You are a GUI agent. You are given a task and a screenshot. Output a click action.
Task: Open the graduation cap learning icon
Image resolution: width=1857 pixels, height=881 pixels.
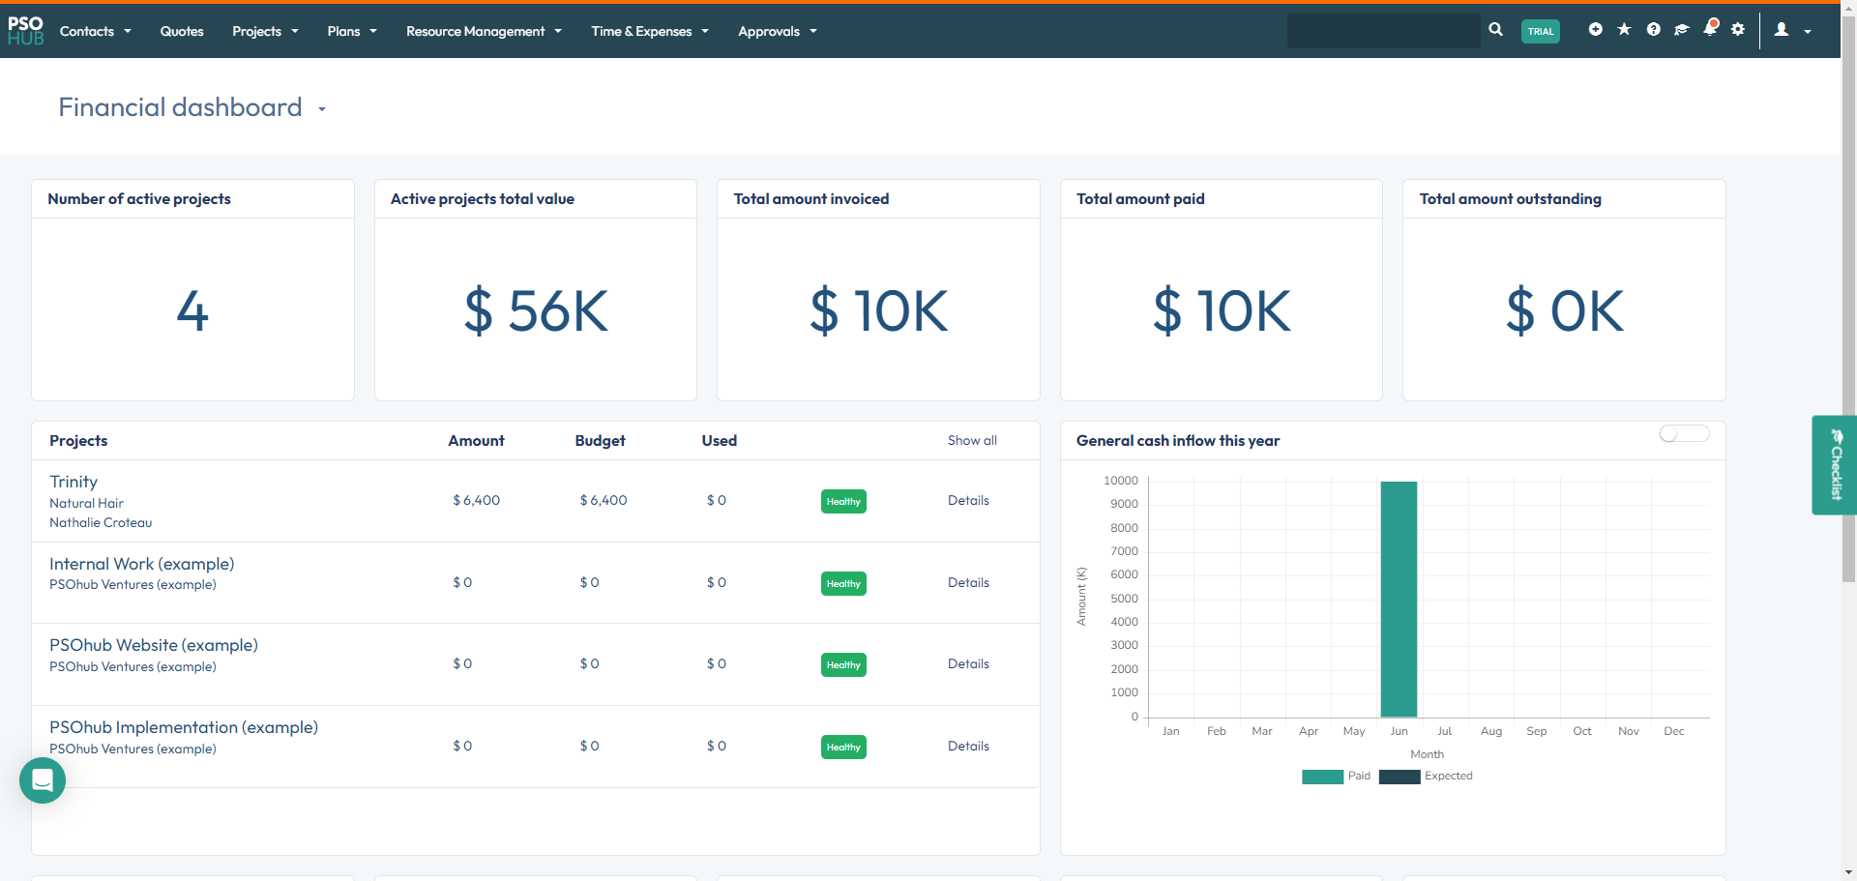(1681, 30)
